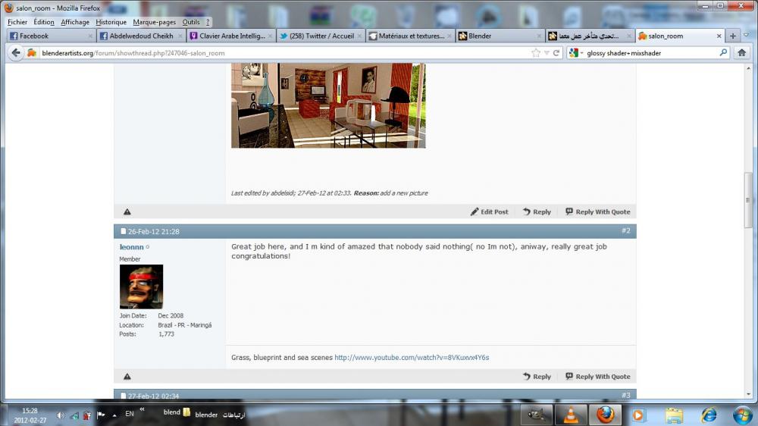Reply With Quote to first post
The width and height of the screenshot is (758, 426).
(x=598, y=211)
